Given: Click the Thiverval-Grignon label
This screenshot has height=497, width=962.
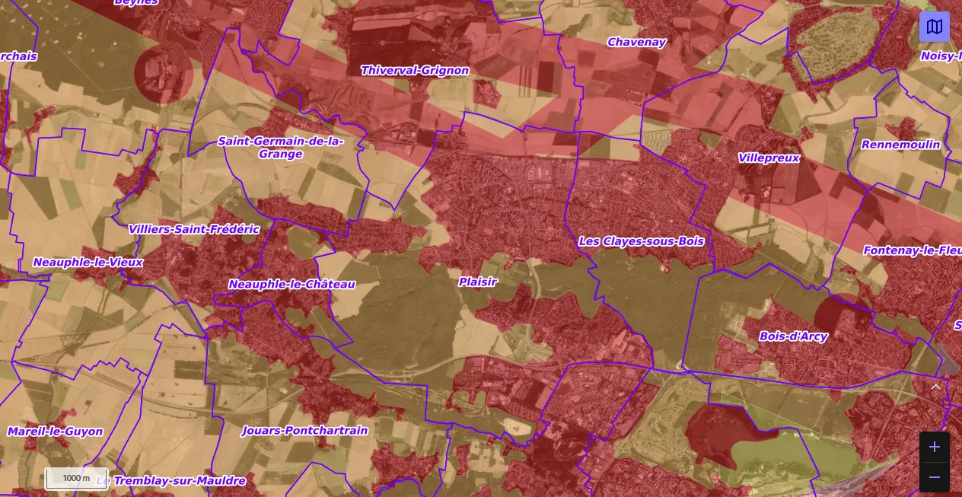Looking at the screenshot, I should (415, 70).
